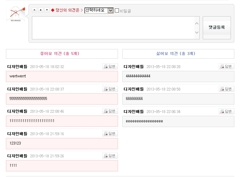Enable the 비밀글 secret comment checkbox
The width and height of the screenshot is (245, 177).
tap(117, 11)
